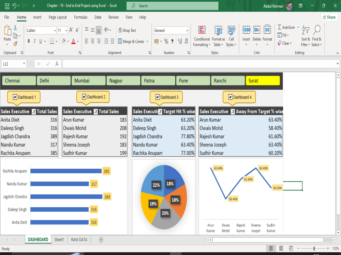341x255 pixels.
Task: Click the Undo arrow icon
Action: tap(14, 6)
